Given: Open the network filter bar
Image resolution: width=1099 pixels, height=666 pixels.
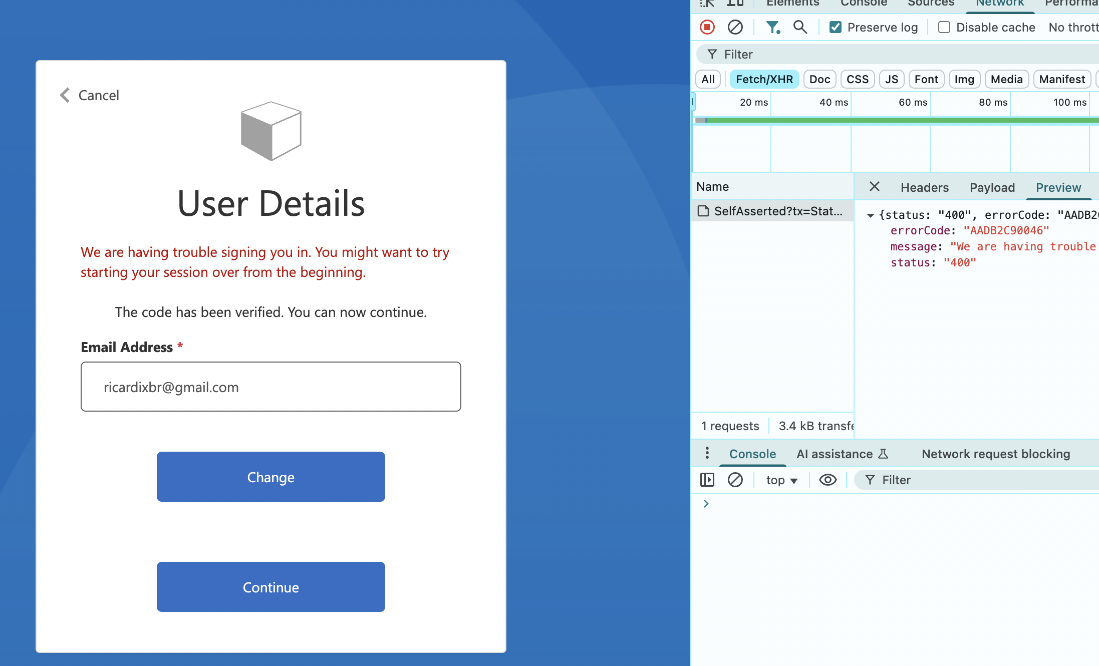Looking at the screenshot, I should coord(773,27).
